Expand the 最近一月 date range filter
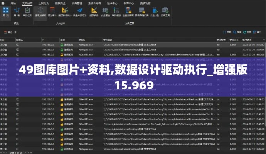Screen dimensions: 266x154 tap(12, 32)
